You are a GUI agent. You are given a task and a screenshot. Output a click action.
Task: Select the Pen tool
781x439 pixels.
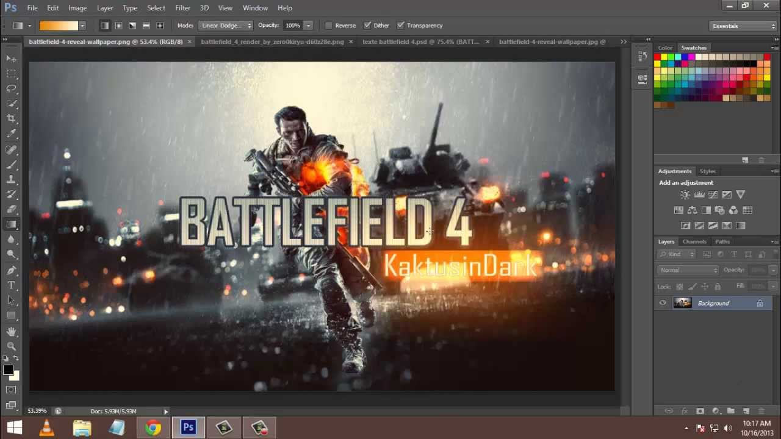coord(11,270)
